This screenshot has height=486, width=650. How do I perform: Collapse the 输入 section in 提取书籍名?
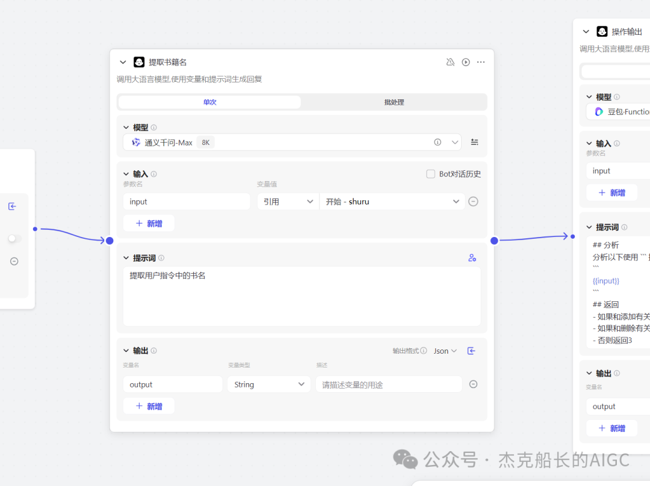point(126,174)
